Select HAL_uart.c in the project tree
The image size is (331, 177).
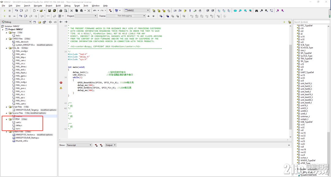tap(21, 104)
